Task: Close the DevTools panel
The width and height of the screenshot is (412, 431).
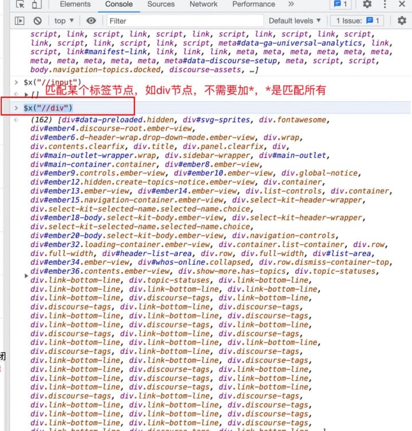Action: pyautogui.click(x=402, y=4)
